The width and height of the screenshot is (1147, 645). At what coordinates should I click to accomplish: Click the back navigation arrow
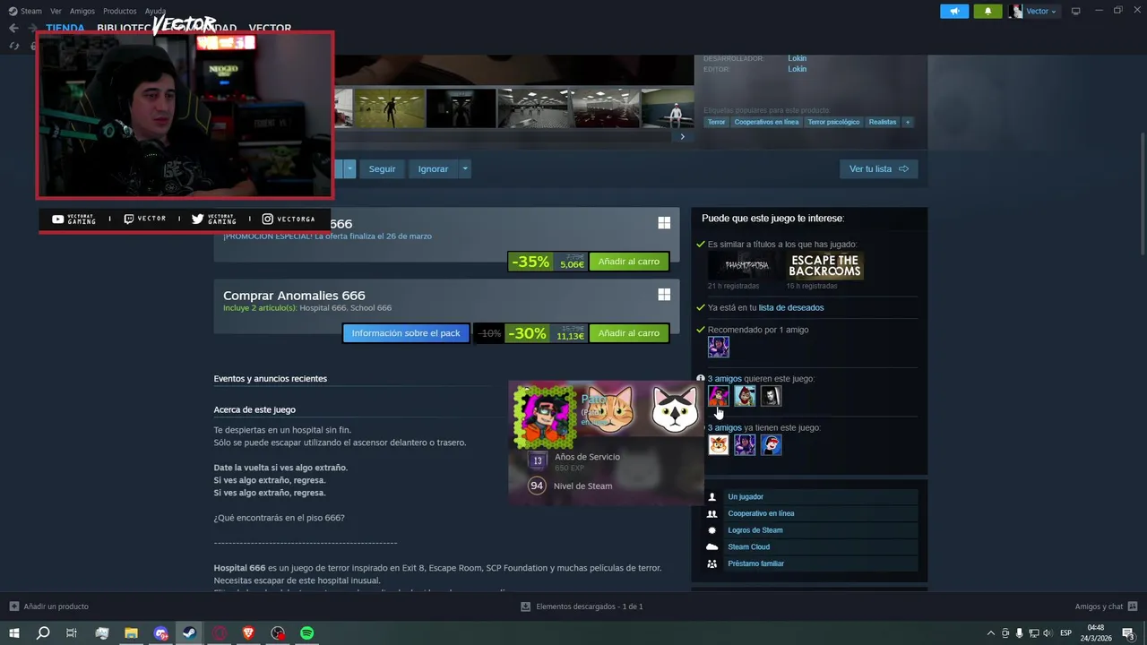click(13, 28)
